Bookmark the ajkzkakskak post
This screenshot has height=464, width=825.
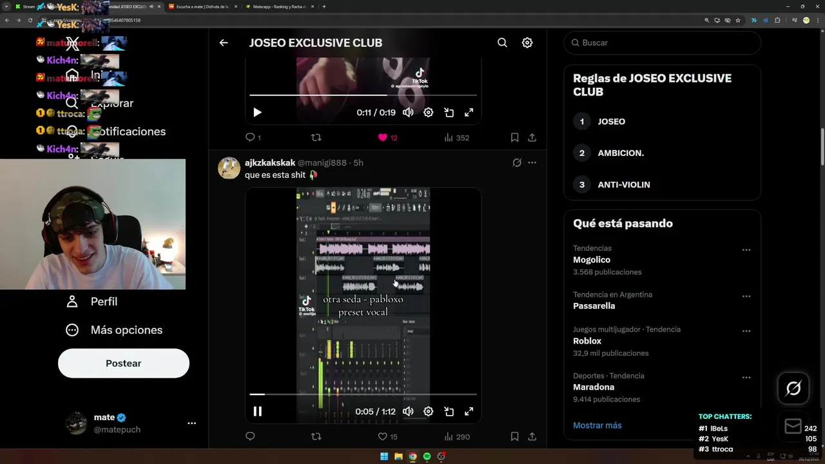click(x=514, y=436)
